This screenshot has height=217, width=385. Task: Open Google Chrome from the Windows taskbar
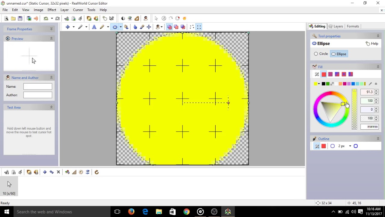coord(186,212)
